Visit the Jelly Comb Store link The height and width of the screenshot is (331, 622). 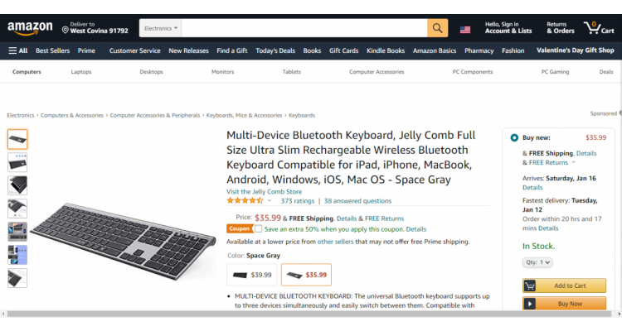click(265, 192)
